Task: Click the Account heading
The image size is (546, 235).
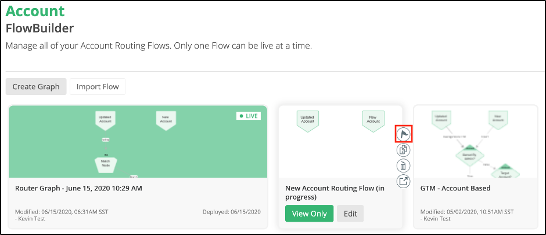Action: [35, 11]
